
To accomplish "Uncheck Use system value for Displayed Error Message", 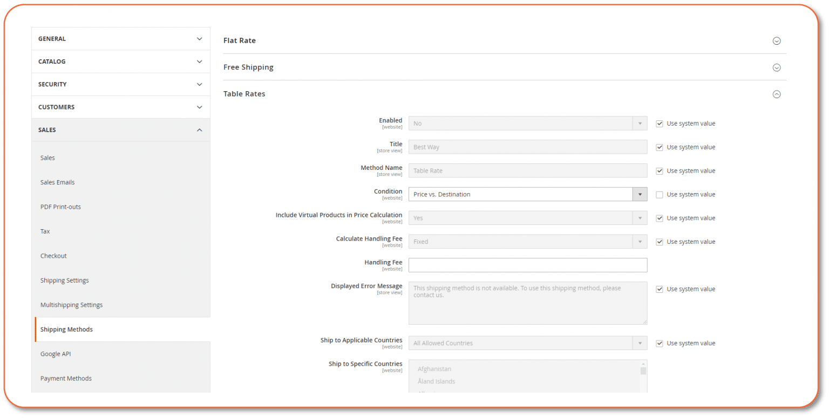I will click(660, 289).
